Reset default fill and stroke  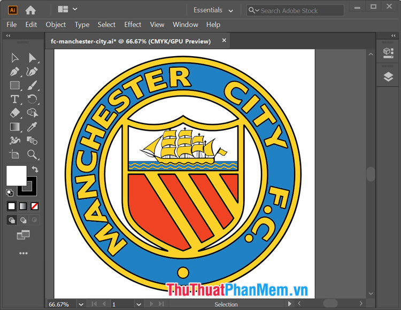point(10,192)
